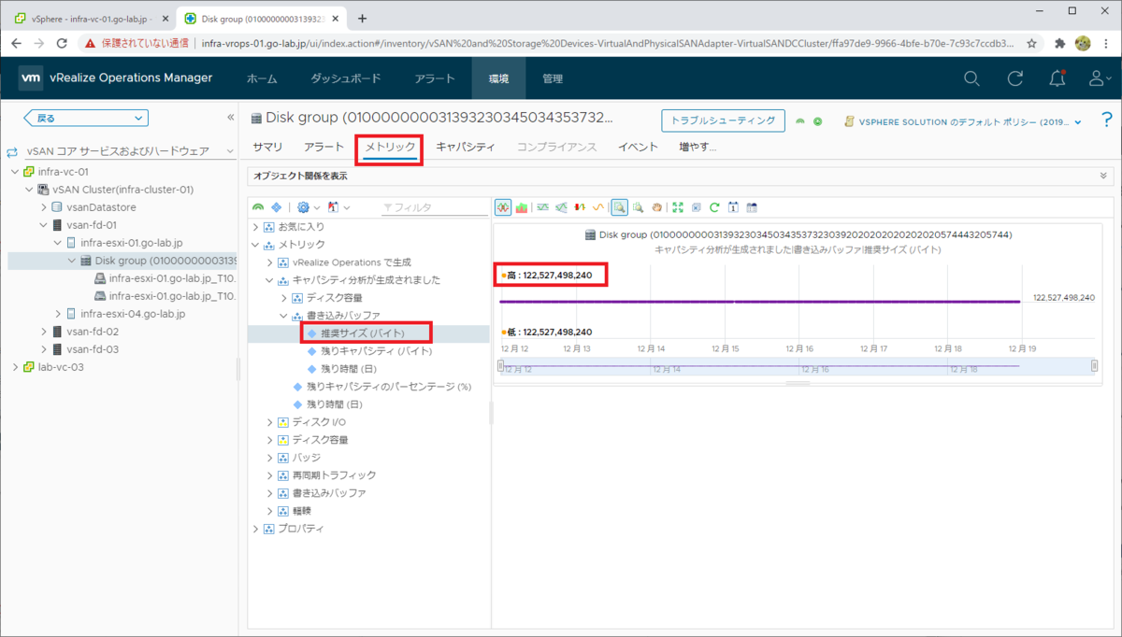This screenshot has width=1122, height=637.
Task: Refresh charts with green circular arrow
Action: (714, 207)
